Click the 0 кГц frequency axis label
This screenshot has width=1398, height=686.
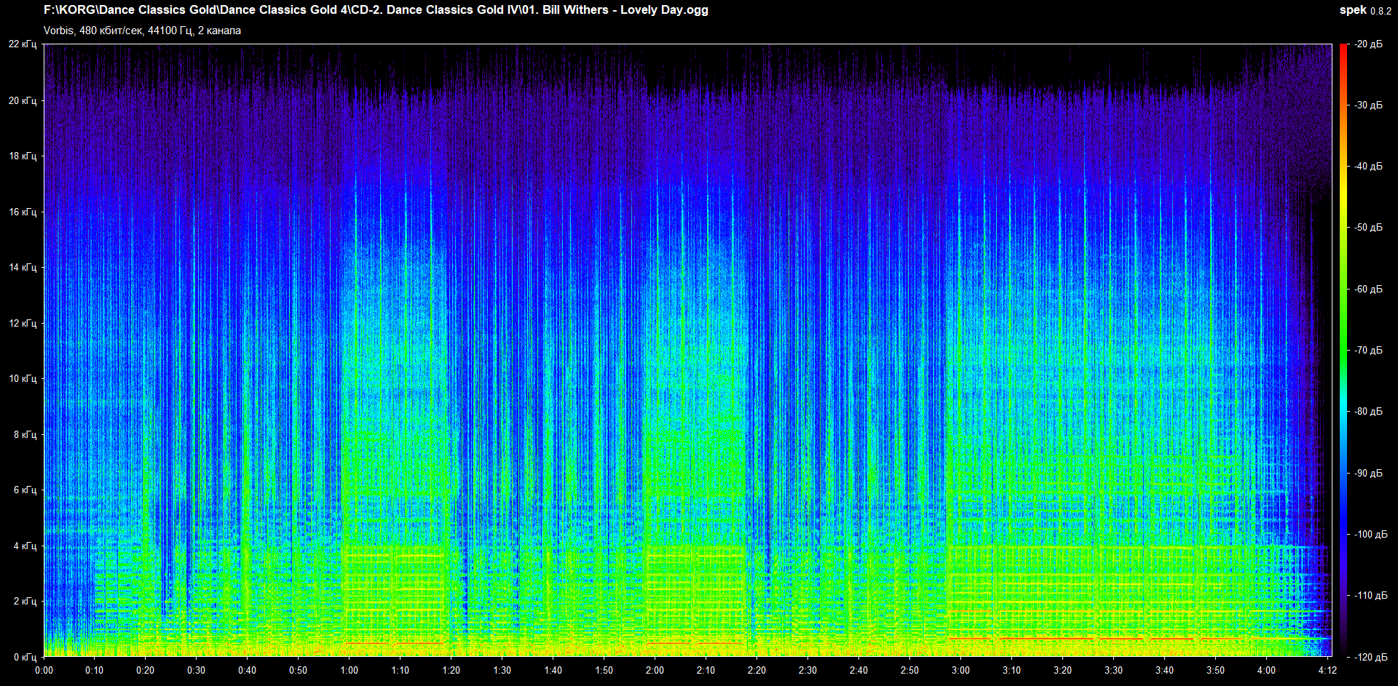(x=25, y=657)
